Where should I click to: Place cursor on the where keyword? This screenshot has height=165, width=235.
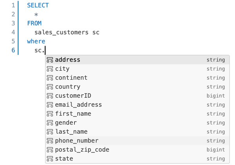(36, 41)
